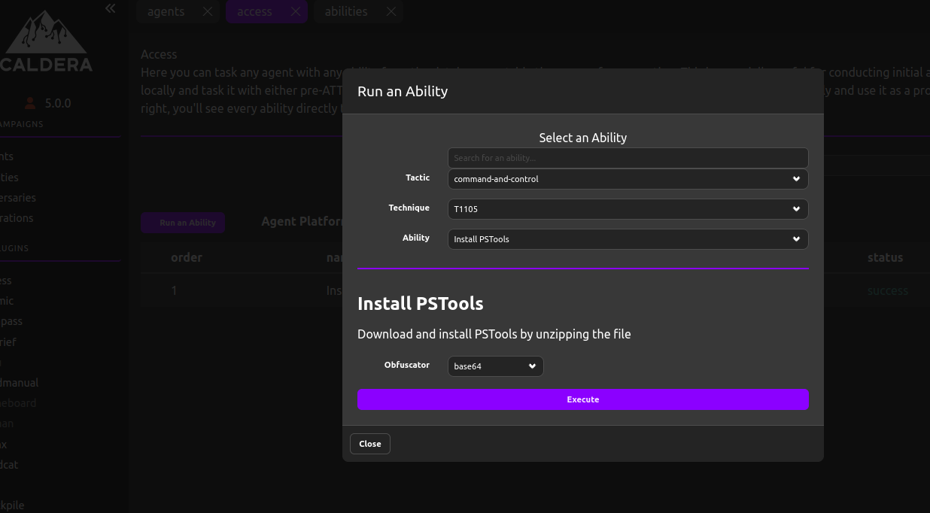Viewport: 930px width, 513px height.
Task: Close the abilities tab with its X
Action: click(x=391, y=11)
